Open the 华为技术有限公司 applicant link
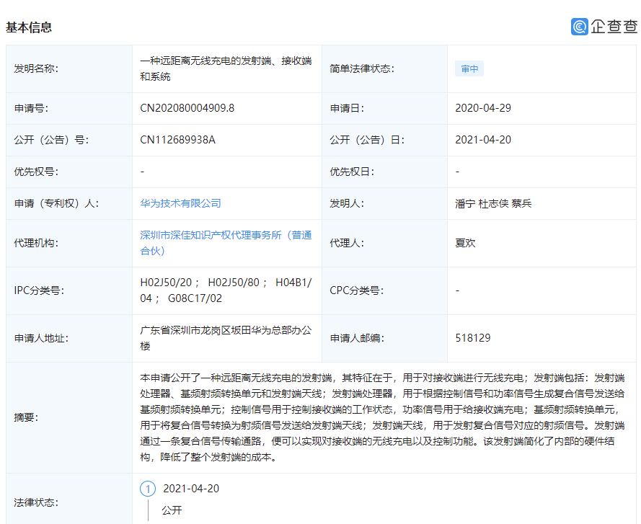Viewport: 641px width, 524px height. click(180, 203)
